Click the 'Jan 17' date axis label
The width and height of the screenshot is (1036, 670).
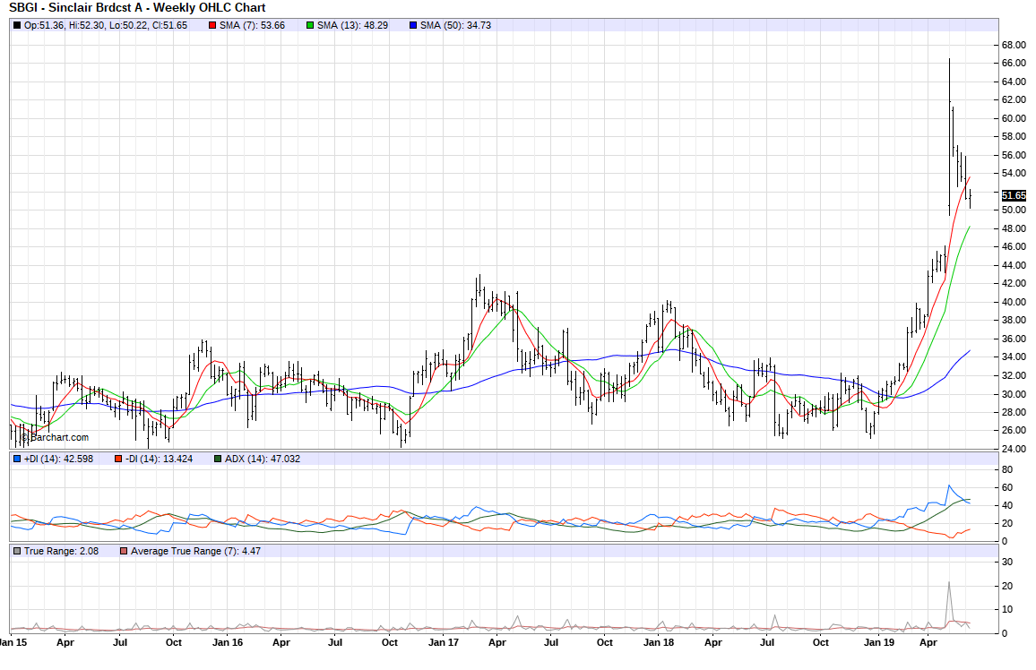444,642
